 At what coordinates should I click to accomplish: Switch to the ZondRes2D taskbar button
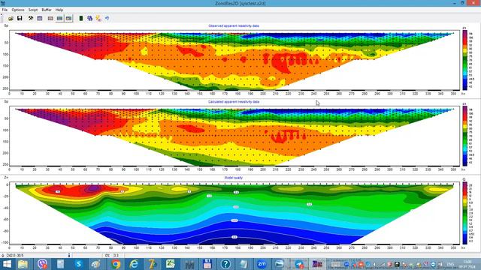(x=317, y=264)
